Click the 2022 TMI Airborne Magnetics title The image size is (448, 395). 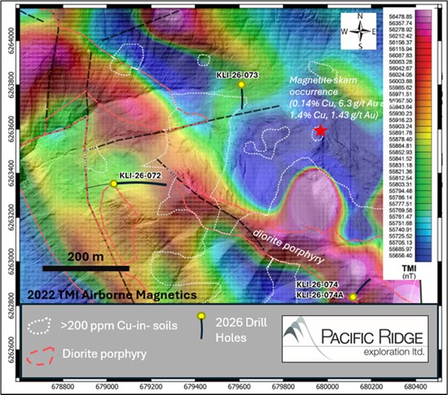pos(112,295)
